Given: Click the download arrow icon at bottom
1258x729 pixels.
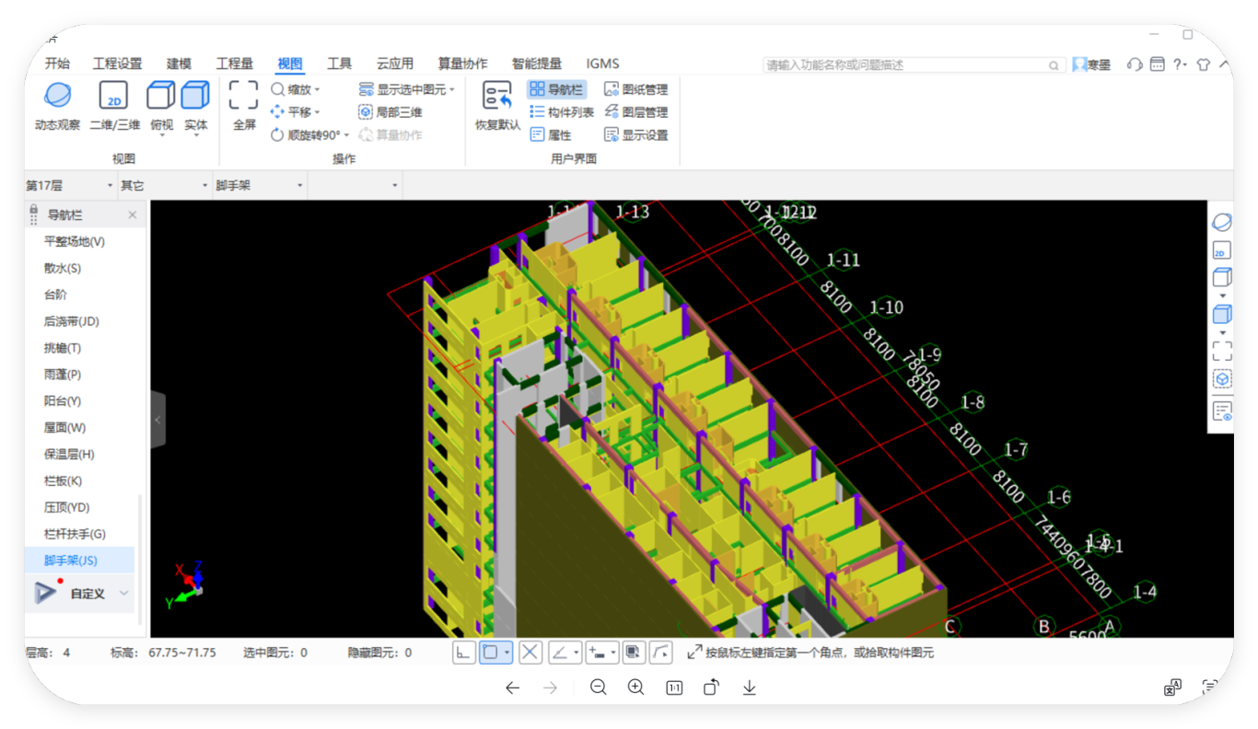Looking at the screenshot, I should (750, 688).
